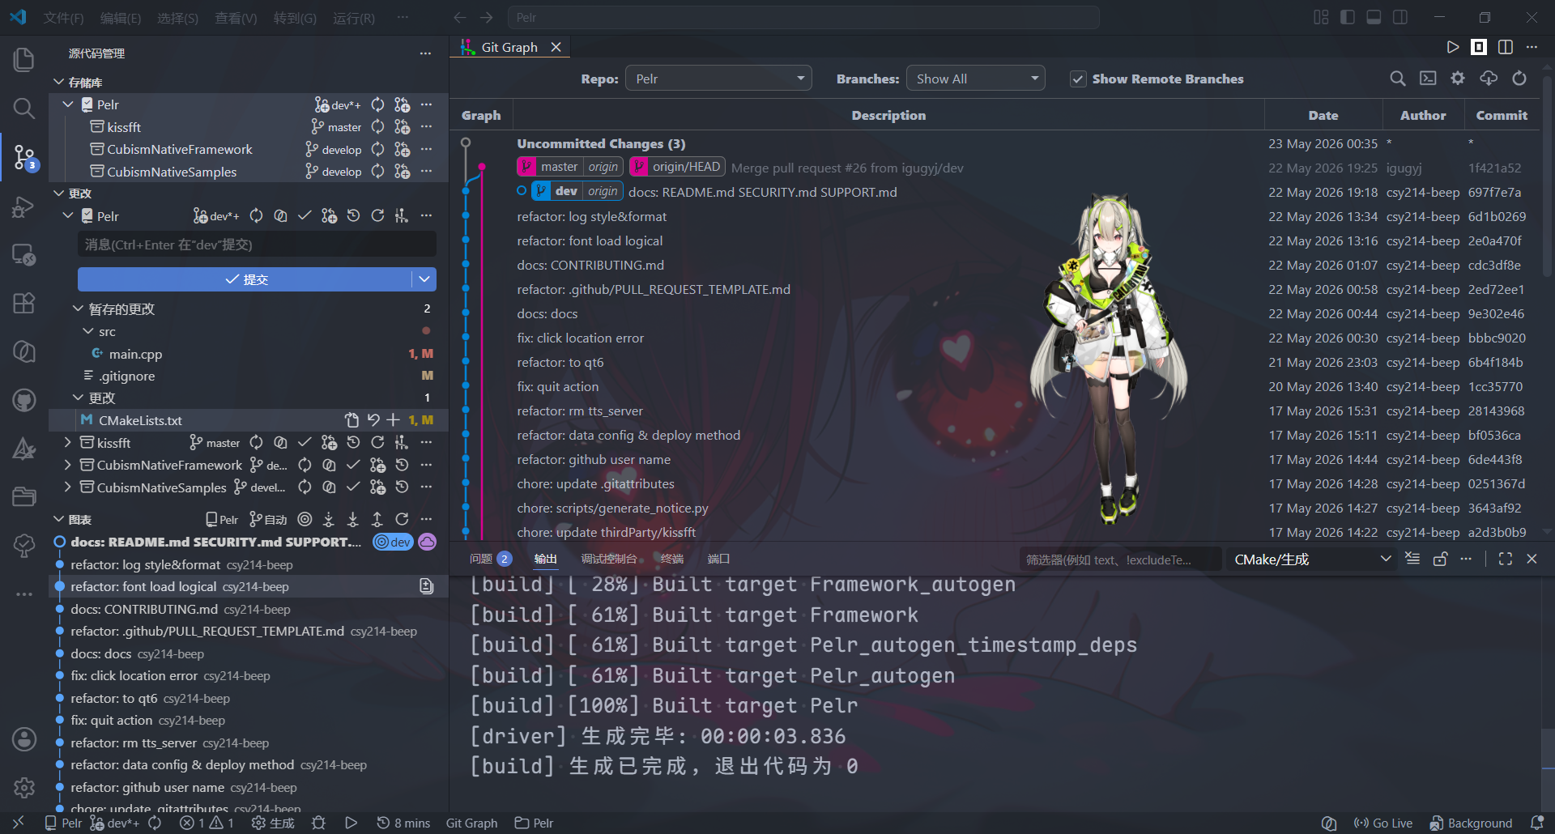Fetch from remotes using cloud icon
Screen dimensions: 1555x834
point(1489,79)
